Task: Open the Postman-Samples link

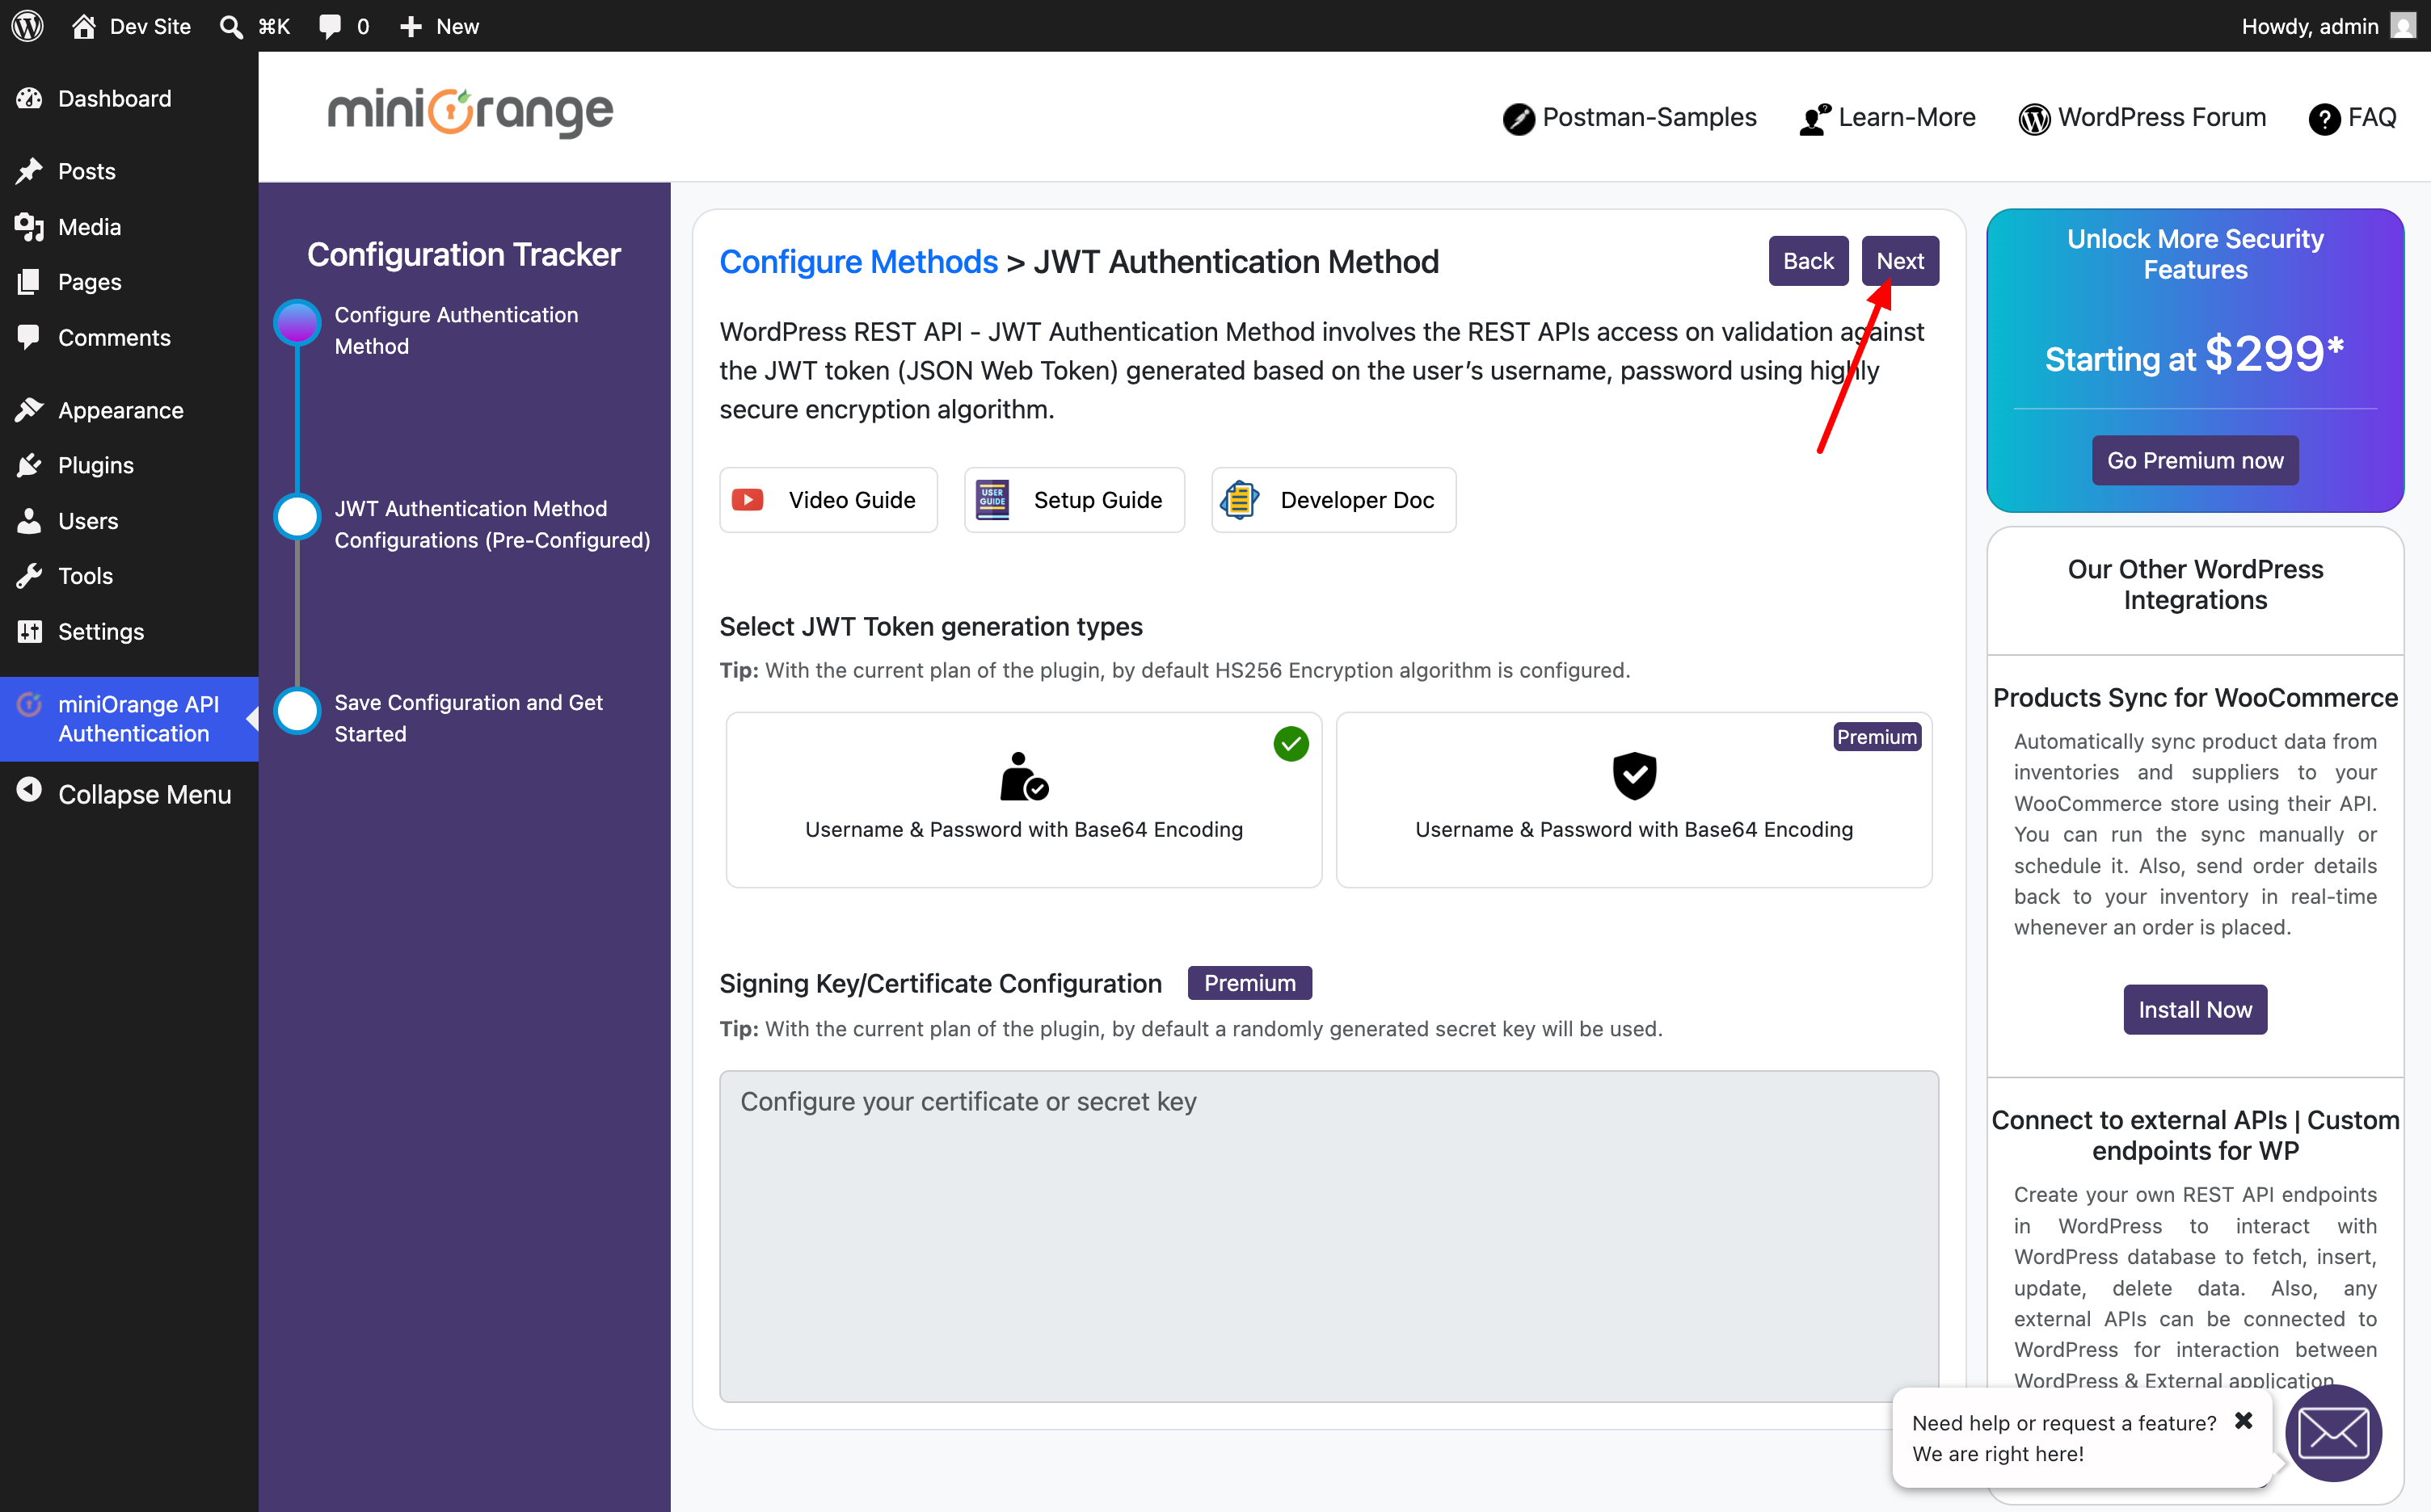Action: coord(1628,118)
